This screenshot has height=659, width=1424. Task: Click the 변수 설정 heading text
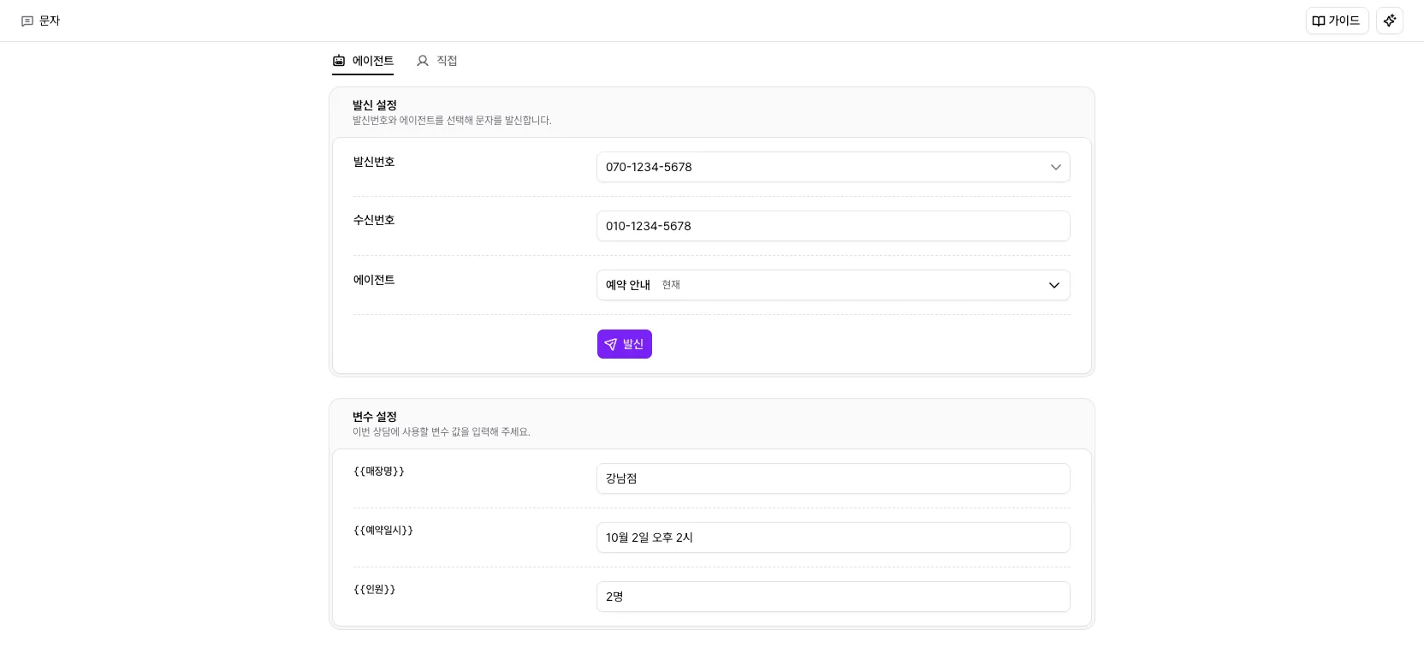click(375, 417)
